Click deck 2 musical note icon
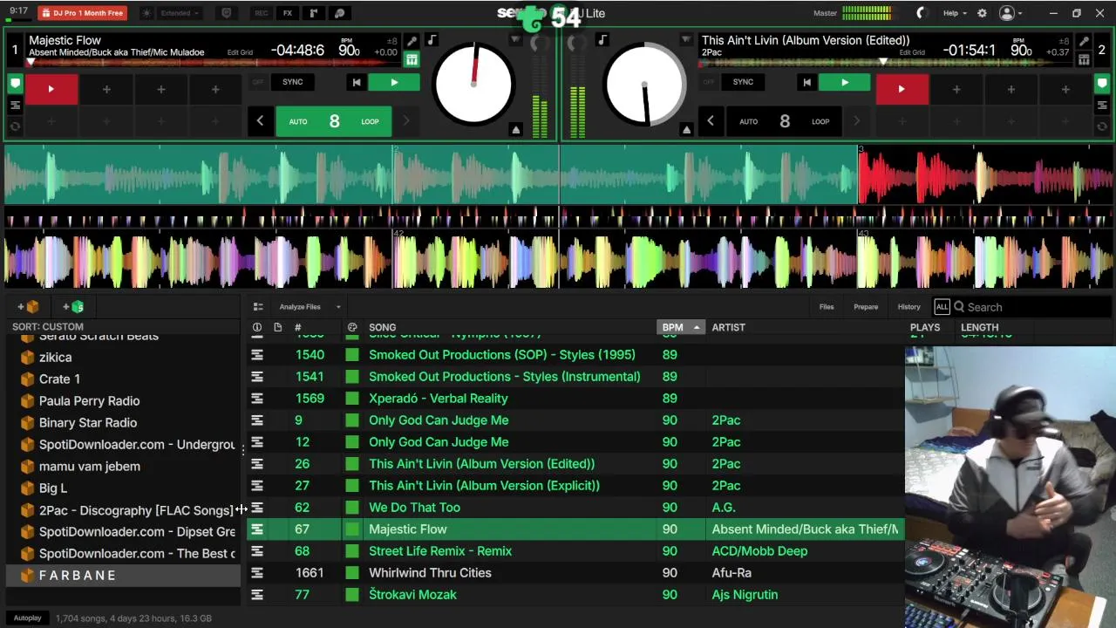Image resolution: width=1116 pixels, height=628 pixels. pos(602,40)
